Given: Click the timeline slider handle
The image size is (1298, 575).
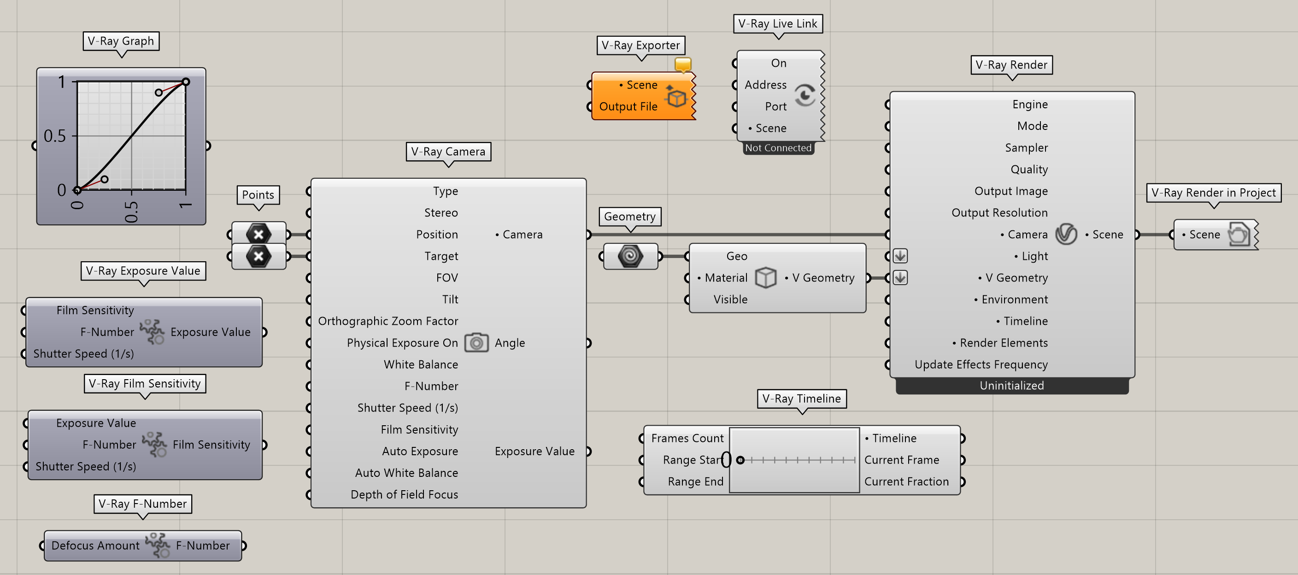Looking at the screenshot, I should (x=740, y=460).
